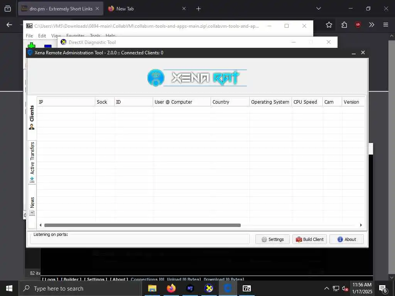
Task: Switch to DirectX Diagnostic taskbar icon
Action: pos(209,288)
